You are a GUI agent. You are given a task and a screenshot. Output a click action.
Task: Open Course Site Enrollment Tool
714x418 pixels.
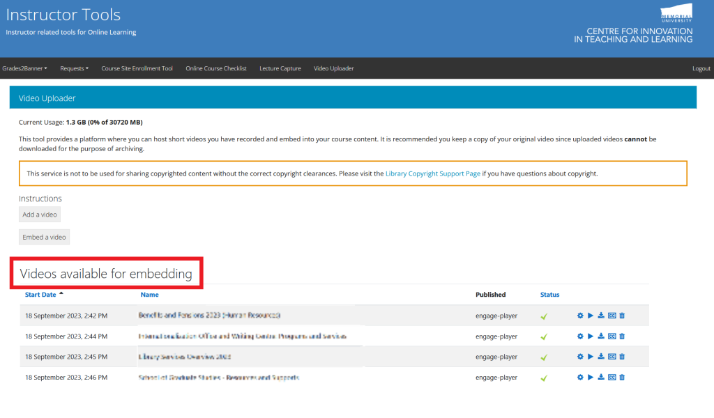(137, 68)
